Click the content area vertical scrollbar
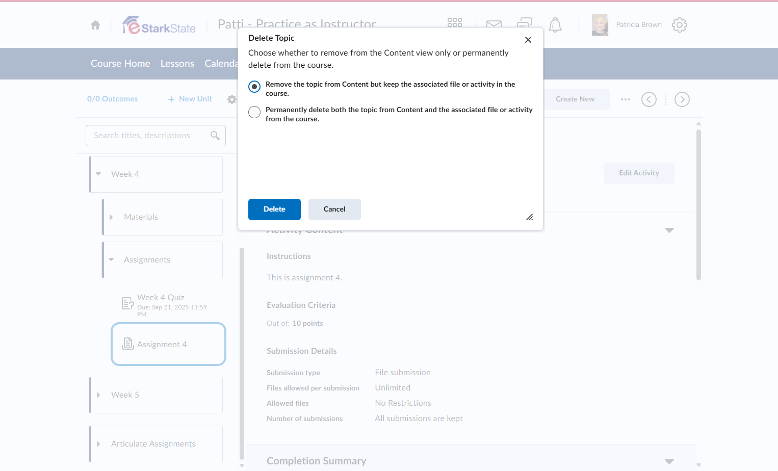The height and width of the screenshot is (471, 778). click(x=698, y=205)
